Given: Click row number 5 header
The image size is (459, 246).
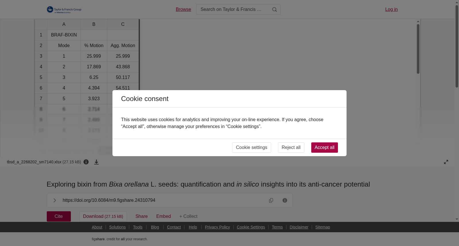Looking at the screenshot, I should coord(41,78).
